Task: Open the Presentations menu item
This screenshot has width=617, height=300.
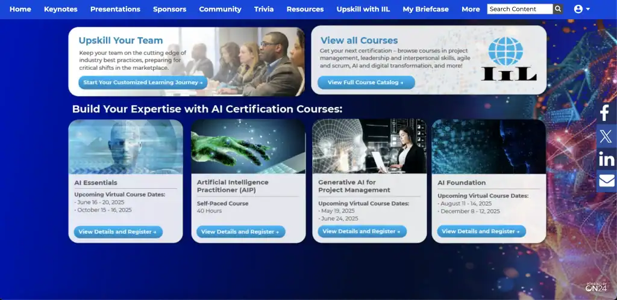Action: (115, 9)
